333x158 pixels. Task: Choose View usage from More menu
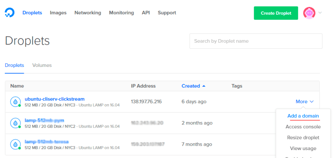(303, 148)
